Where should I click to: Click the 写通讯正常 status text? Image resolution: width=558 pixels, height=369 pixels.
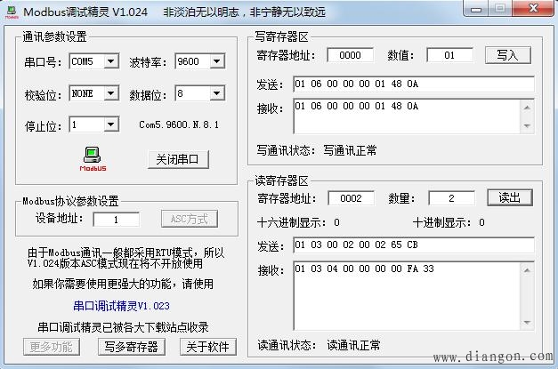tap(350, 150)
